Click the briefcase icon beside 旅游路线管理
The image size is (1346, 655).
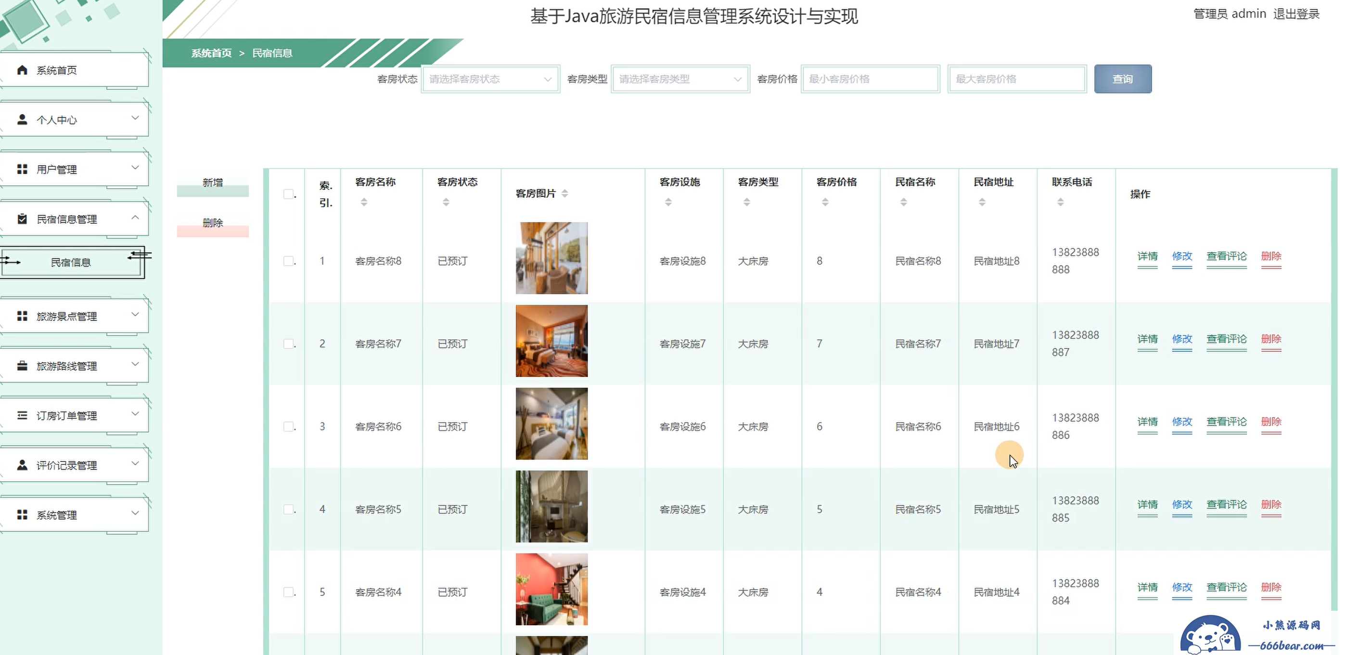22,366
